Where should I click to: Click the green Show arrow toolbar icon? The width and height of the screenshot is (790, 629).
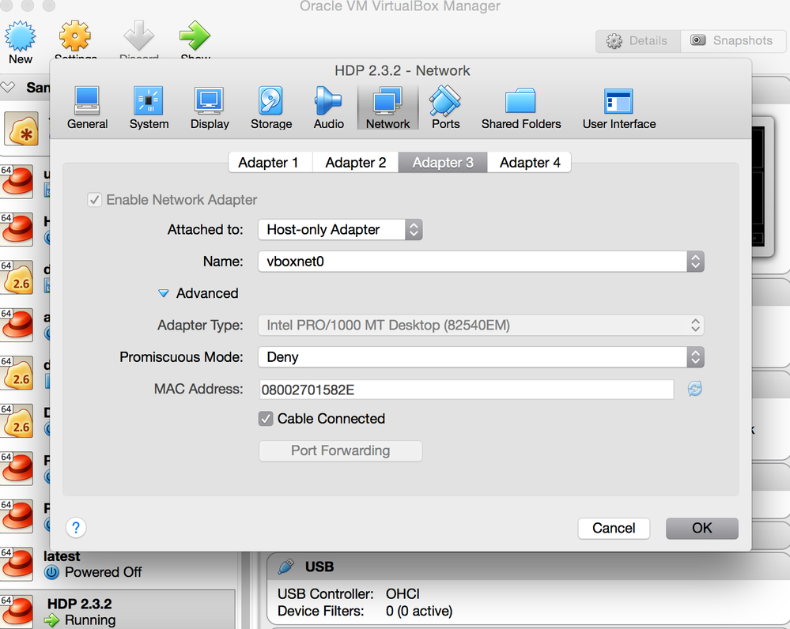(195, 36)
